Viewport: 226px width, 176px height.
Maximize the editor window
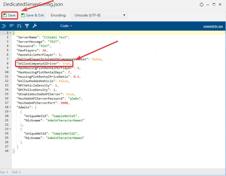point(214,4)
